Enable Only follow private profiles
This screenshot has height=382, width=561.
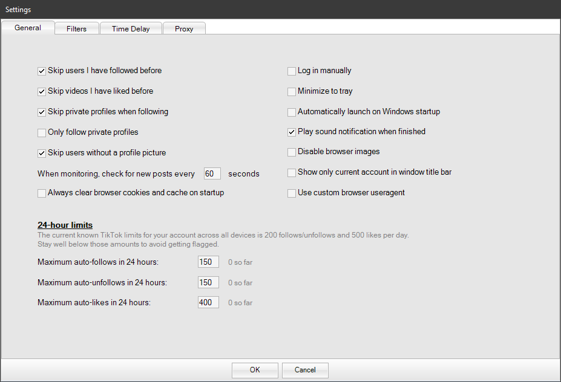pos(42,132)
